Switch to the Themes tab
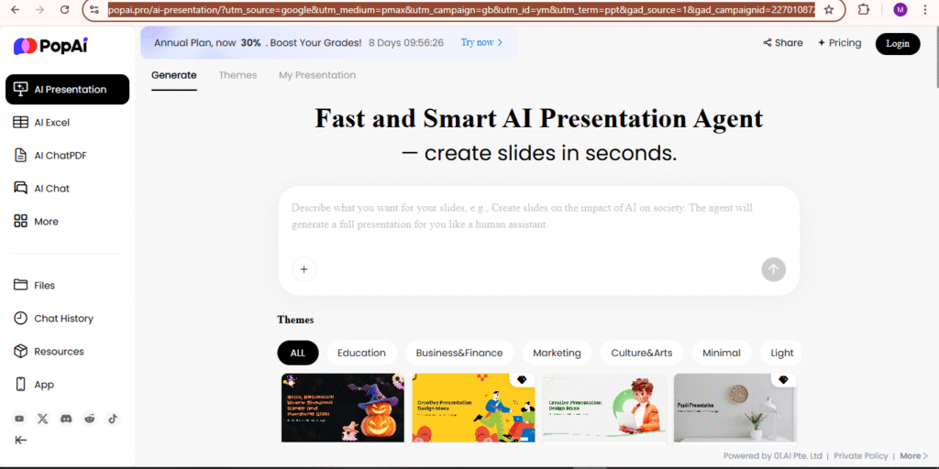This screenshot has width=939, height=469. 238,75
